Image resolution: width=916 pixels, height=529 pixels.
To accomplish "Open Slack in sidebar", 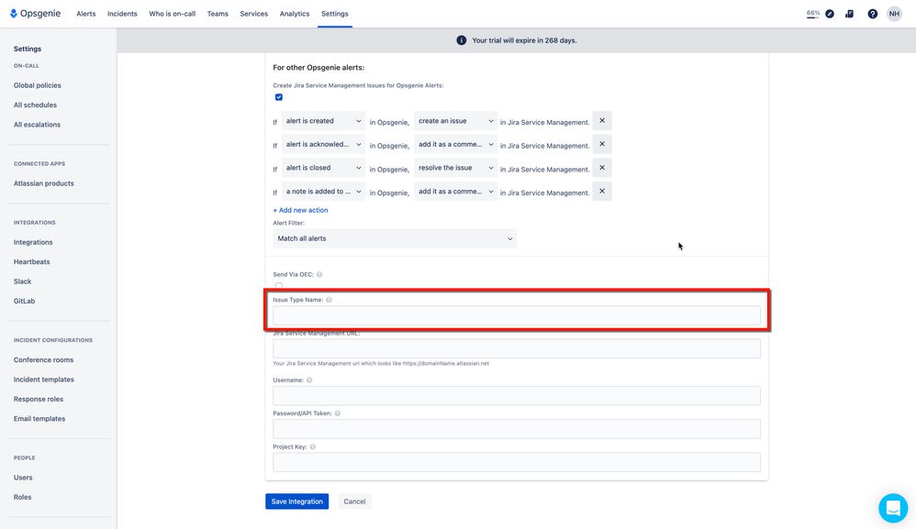I will pyautogui.click(x=22, y=281).
